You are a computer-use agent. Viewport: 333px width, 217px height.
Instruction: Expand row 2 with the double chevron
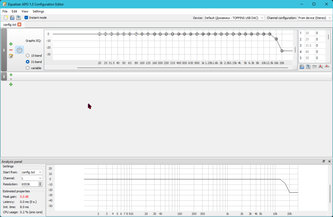point(11,79)
